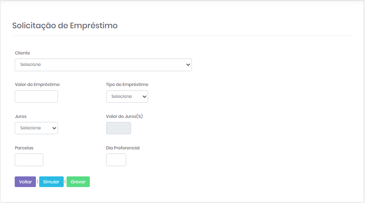Click the separator between Voltar and Simular
The height and width of the screenshot is (203, 365).
[x=38, y=182]
